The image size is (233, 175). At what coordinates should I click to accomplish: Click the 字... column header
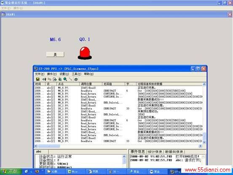pyautogui.click(x=131, y=84)
